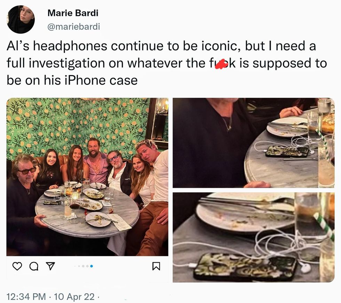Click the paper receipt on the table
This screenshot has height=303, width=341.
(120, 223)
